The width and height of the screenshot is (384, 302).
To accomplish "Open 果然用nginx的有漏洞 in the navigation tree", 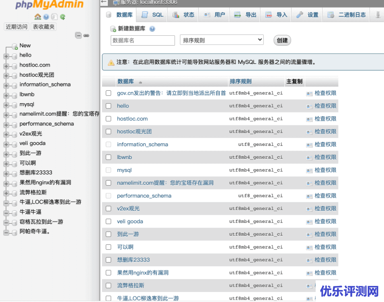I will [x=45, y=182].
